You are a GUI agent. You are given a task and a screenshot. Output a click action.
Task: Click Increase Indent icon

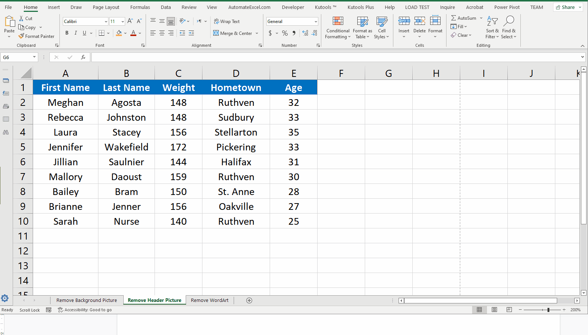[x=191, y=33]
